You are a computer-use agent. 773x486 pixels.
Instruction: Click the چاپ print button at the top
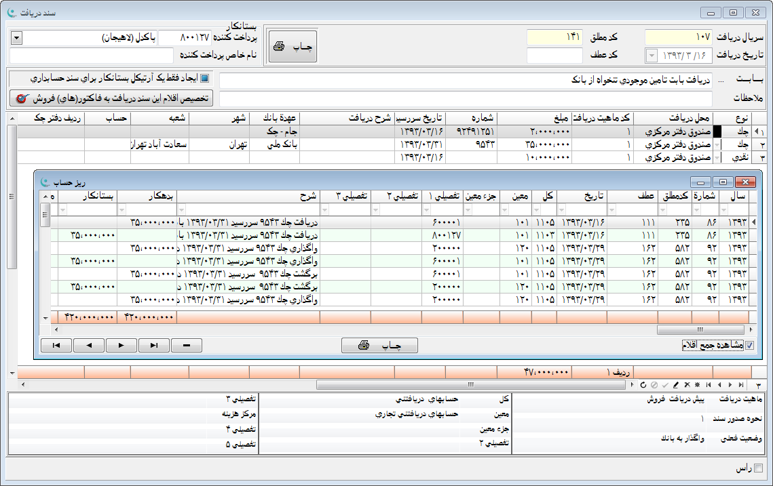tap(293, 46)
